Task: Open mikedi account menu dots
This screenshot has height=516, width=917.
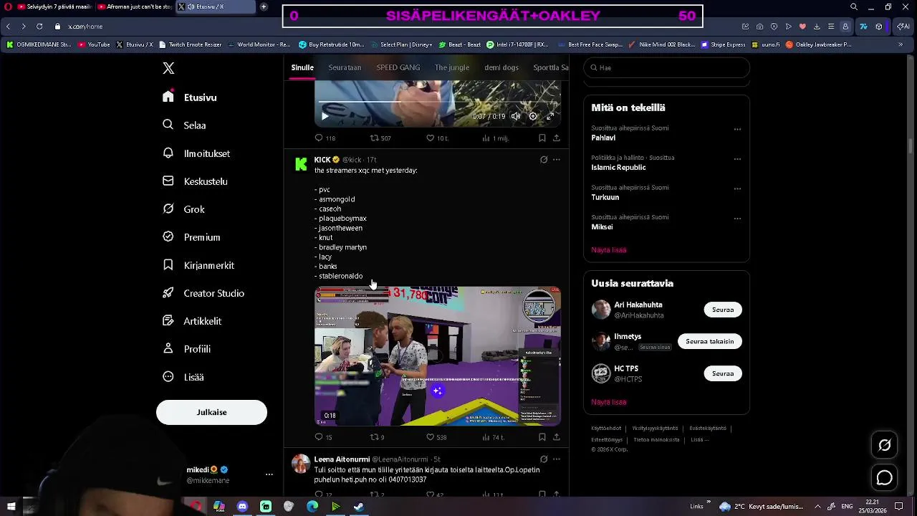Action: pyautogui.click(x=269, y=474)
